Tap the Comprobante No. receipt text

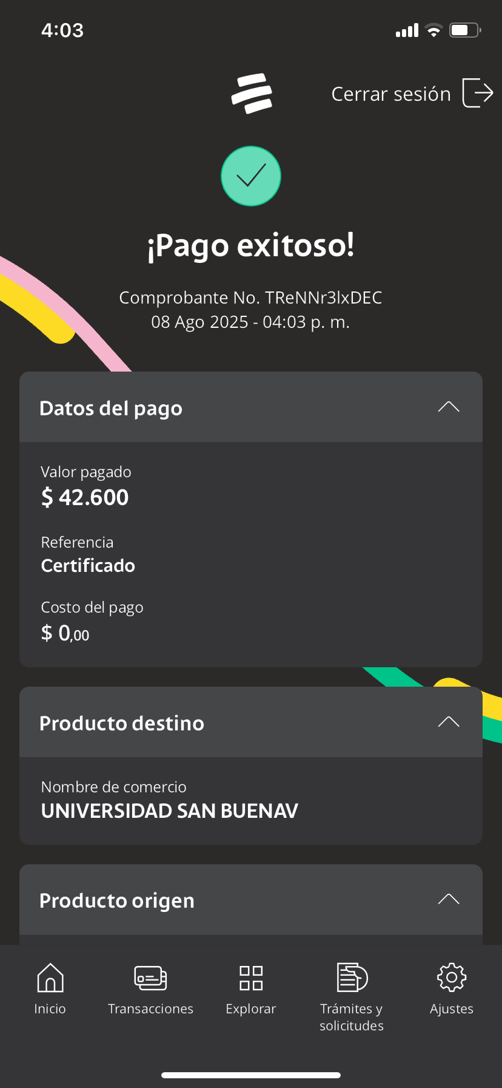[251, 297]
